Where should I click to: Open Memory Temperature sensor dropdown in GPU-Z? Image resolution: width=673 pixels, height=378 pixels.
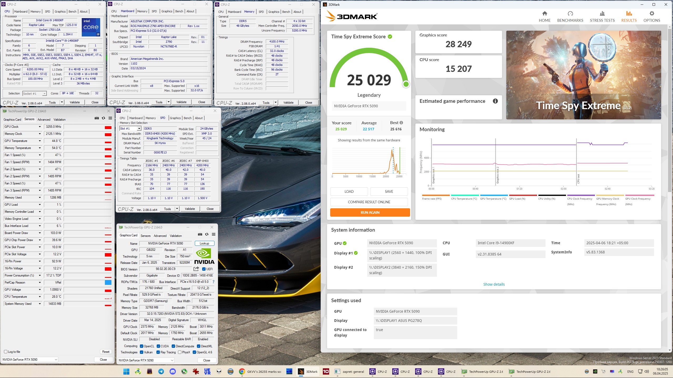40,148
